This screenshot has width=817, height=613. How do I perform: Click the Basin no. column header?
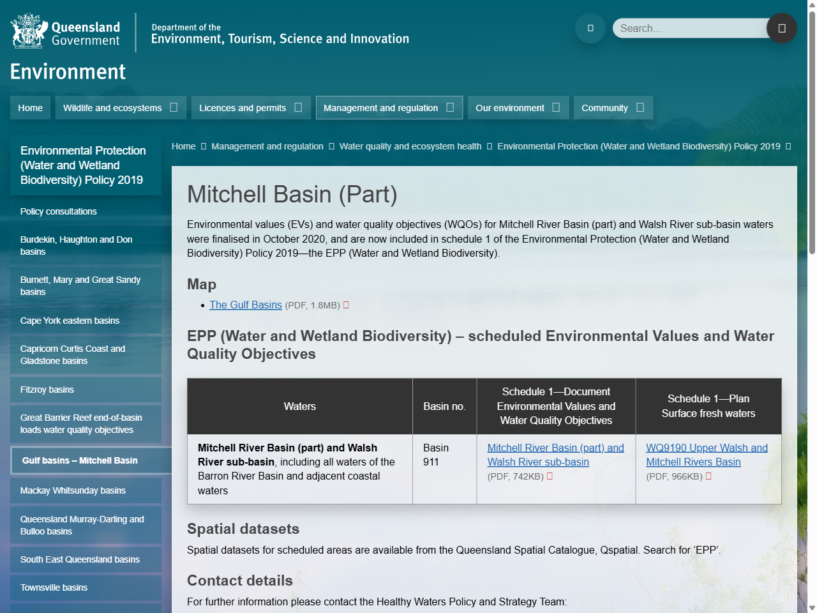tap(445, 406)
